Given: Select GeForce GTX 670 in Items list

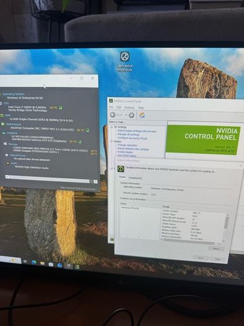Looking at the screenshot, I should [x=130, y=208].
